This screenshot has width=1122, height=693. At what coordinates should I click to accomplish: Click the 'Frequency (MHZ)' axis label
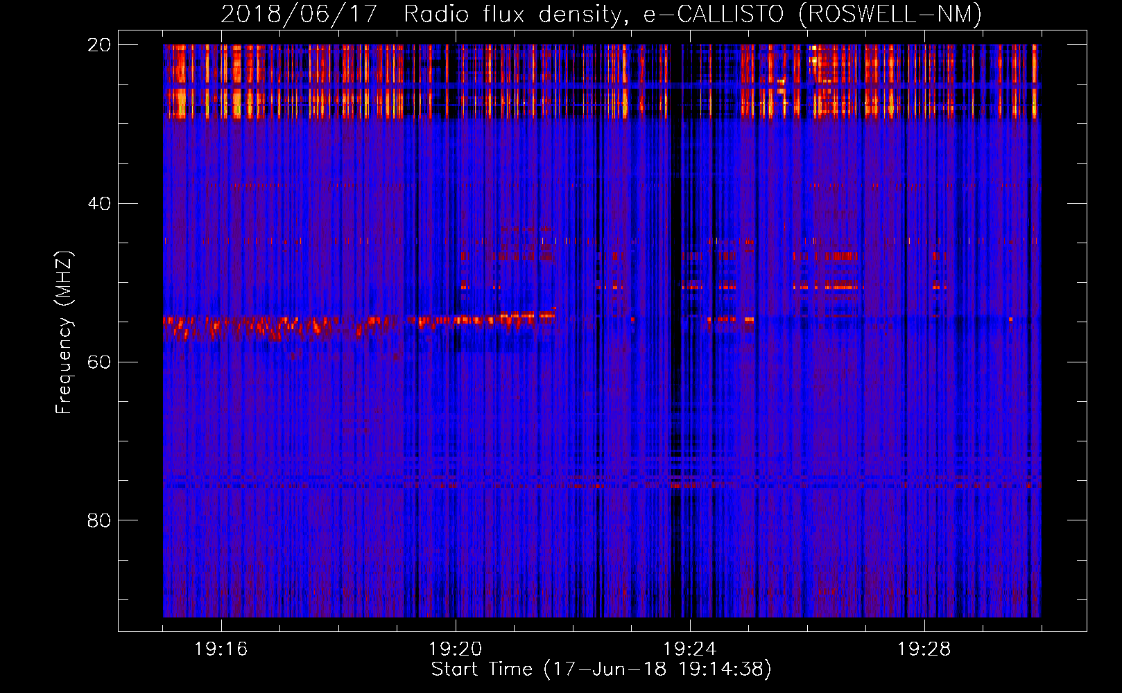(64, 333)
